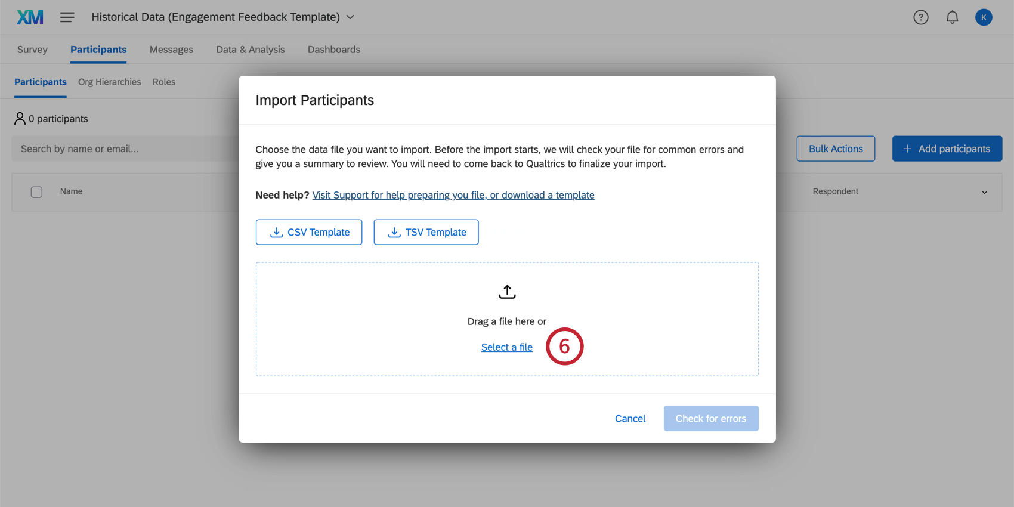
Task: Click the participants person icon
Action: coord(20,119)
